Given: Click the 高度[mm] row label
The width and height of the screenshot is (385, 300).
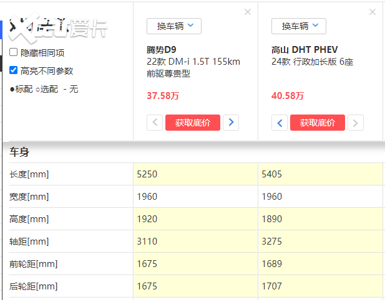Looking at the screenshot, I should pos(29,219).
